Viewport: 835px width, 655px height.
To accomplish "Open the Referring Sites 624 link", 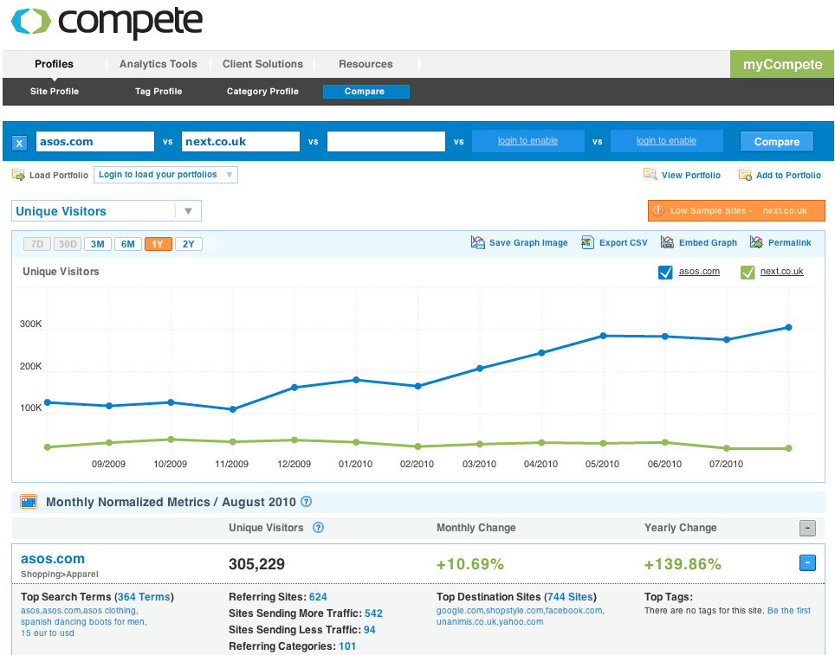I will 318,597.
